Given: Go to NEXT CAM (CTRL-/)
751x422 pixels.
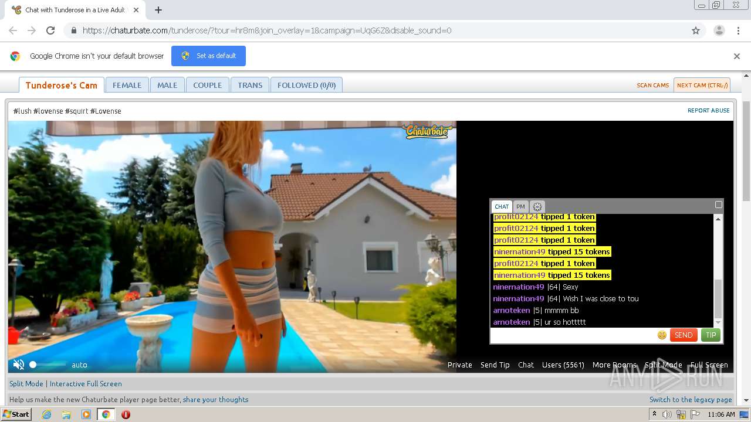Looking at the screenshot, I should pos(702,85).
